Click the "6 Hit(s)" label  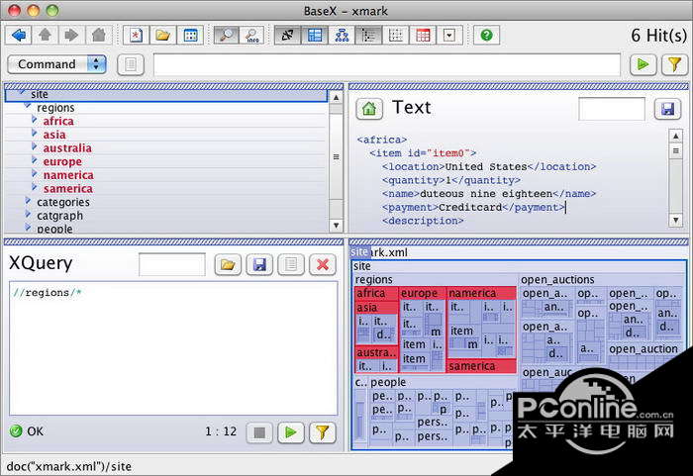coord(659,36)
